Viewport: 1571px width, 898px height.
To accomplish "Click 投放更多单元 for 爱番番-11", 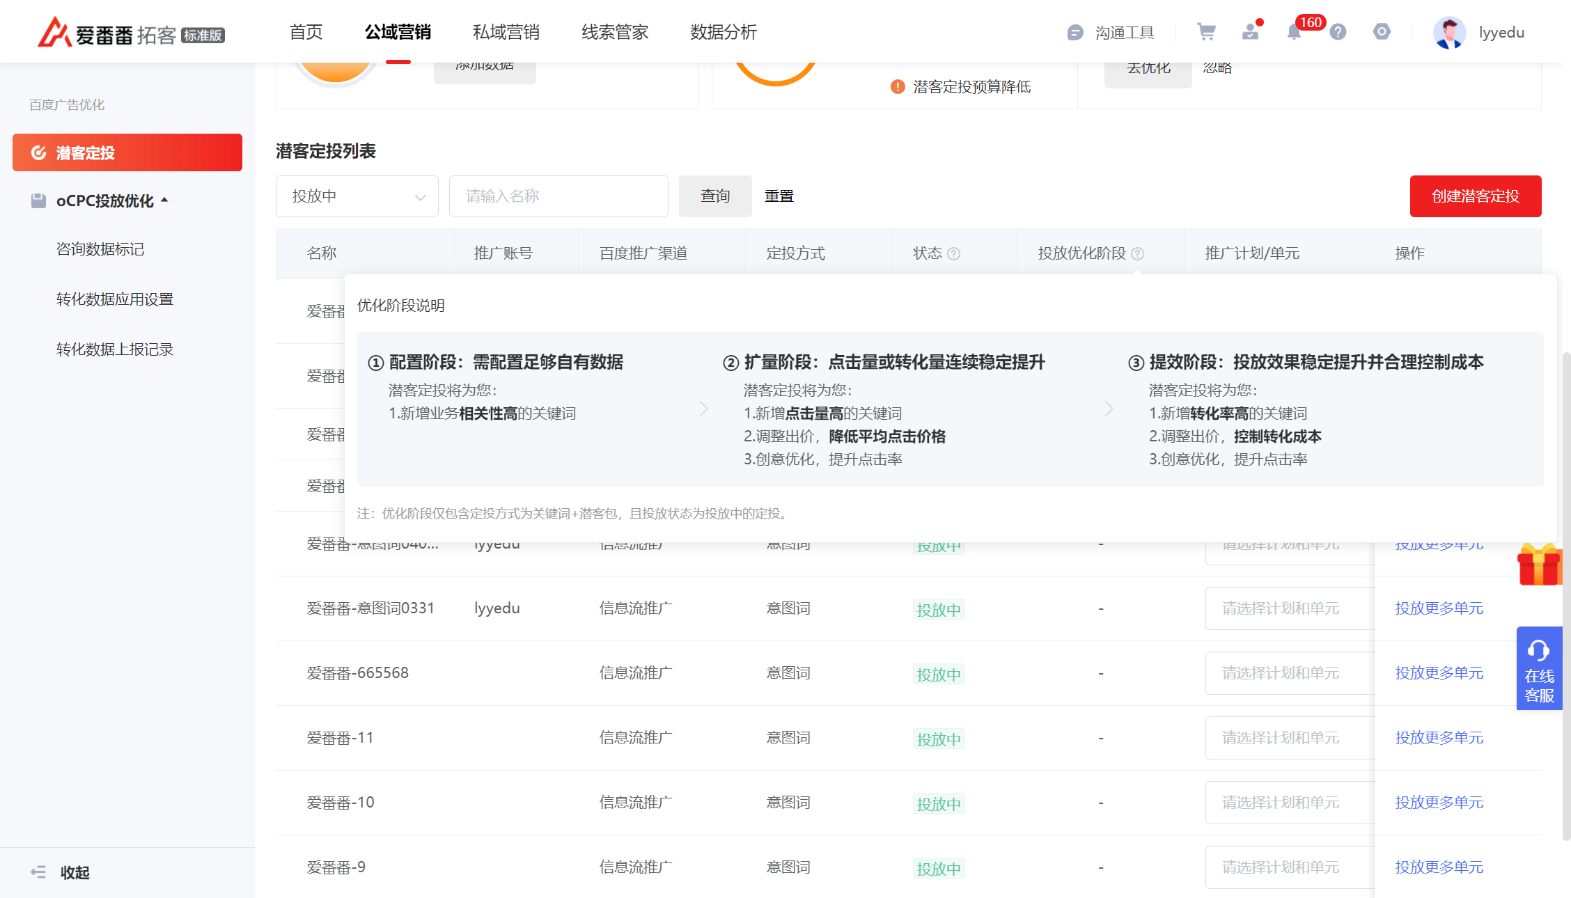I will 1439,738.
